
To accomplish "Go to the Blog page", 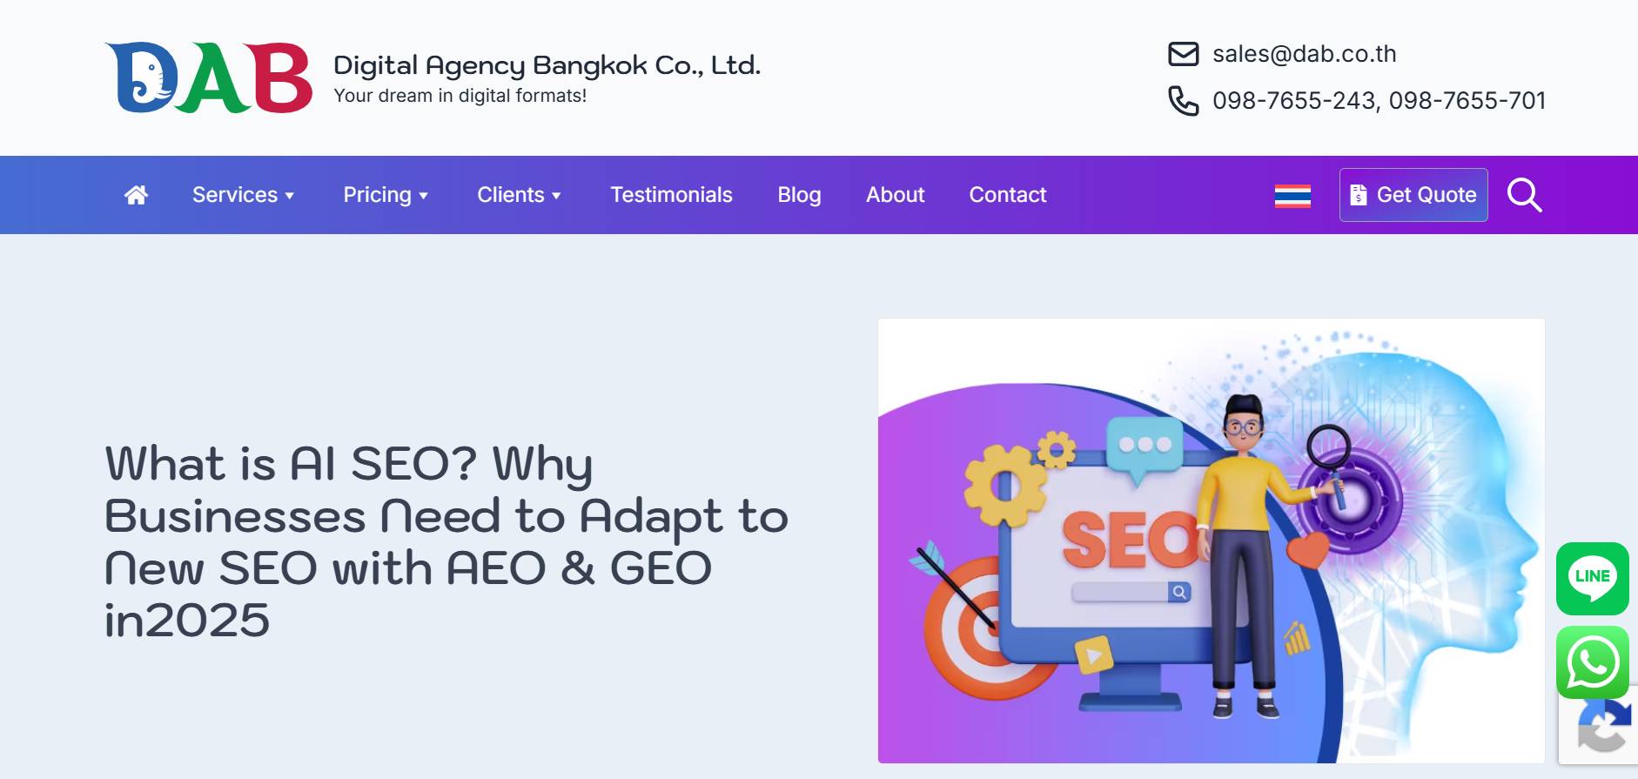I will (x=799, y=195).
